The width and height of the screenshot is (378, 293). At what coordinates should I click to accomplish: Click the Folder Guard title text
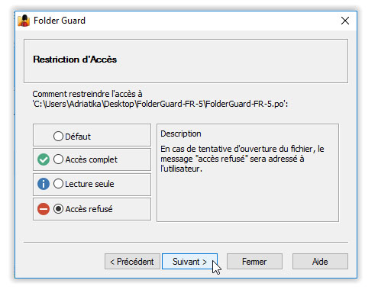click(x=60, y=21)
